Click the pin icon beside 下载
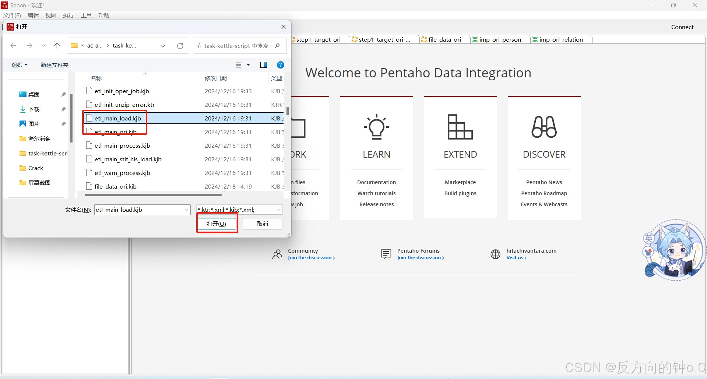This screenshot has height=379, width=707. tap(63, 109)
